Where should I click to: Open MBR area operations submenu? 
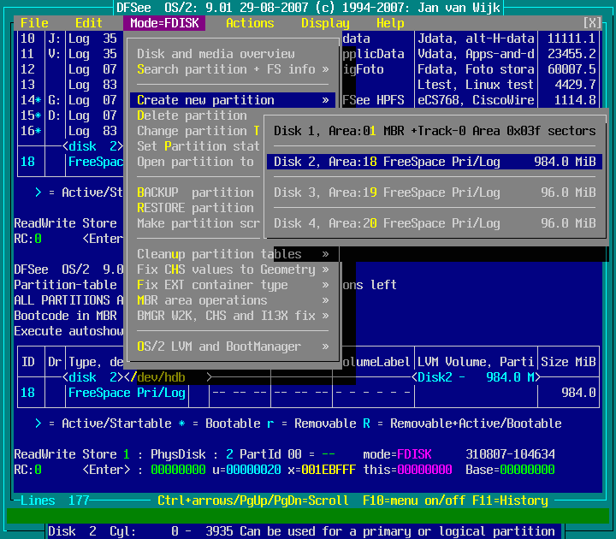pyautogui.click(x=233, y=300)
